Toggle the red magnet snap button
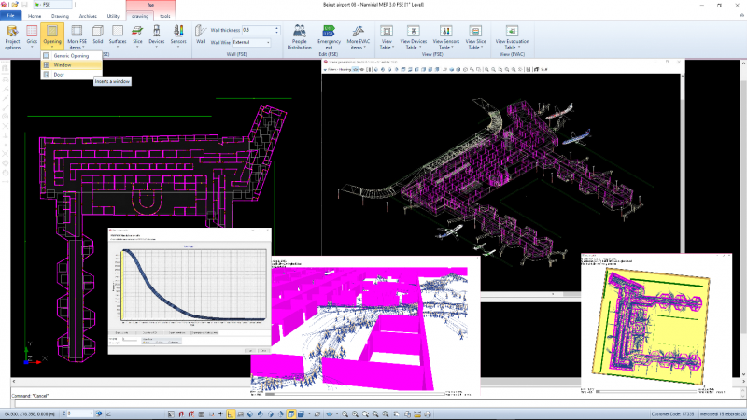The image size is (747, 420). 181,414
